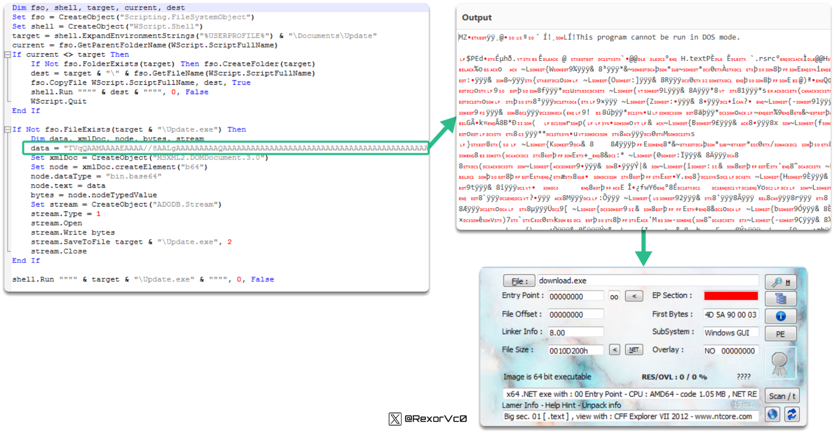Click the 'Image is 64 bit executable' text
Viewport: 834px width, 432px height.
[547, 377]
